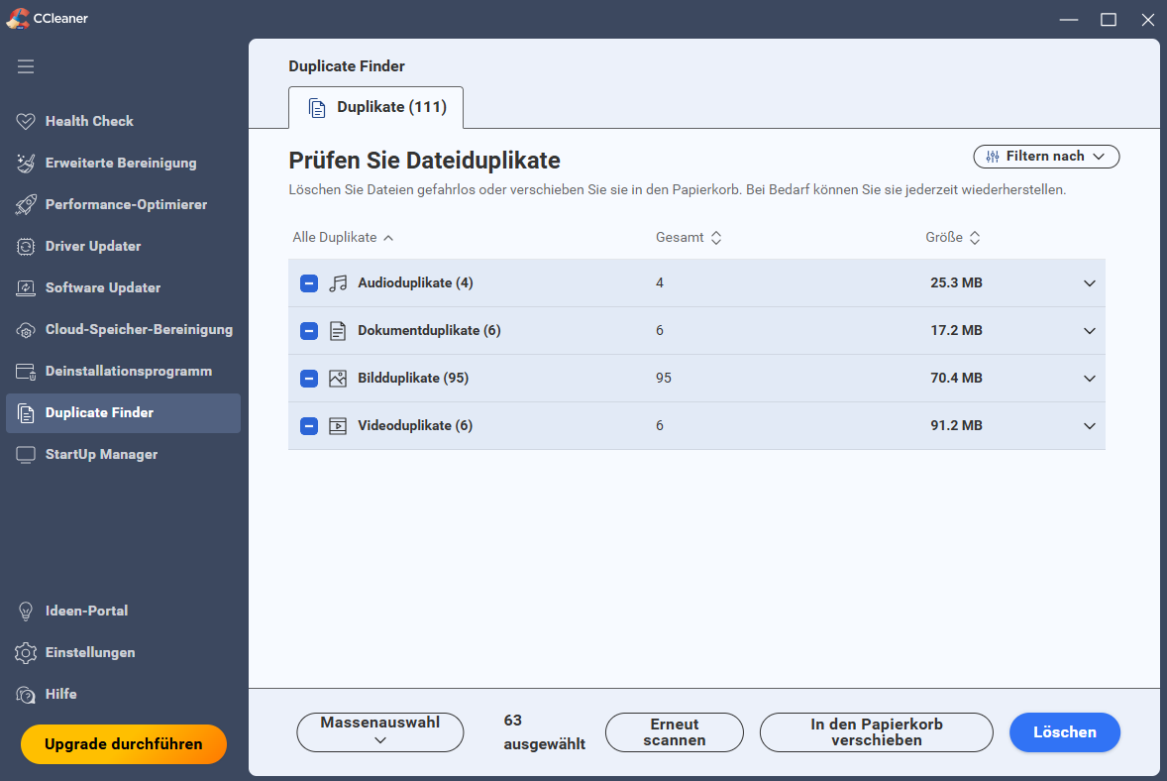
Task: Click the Löschen button
Action: 1064,732
